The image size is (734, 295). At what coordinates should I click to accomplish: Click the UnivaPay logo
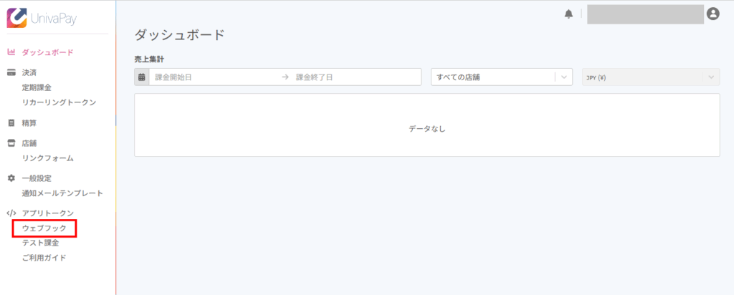[x=41, y=18]
